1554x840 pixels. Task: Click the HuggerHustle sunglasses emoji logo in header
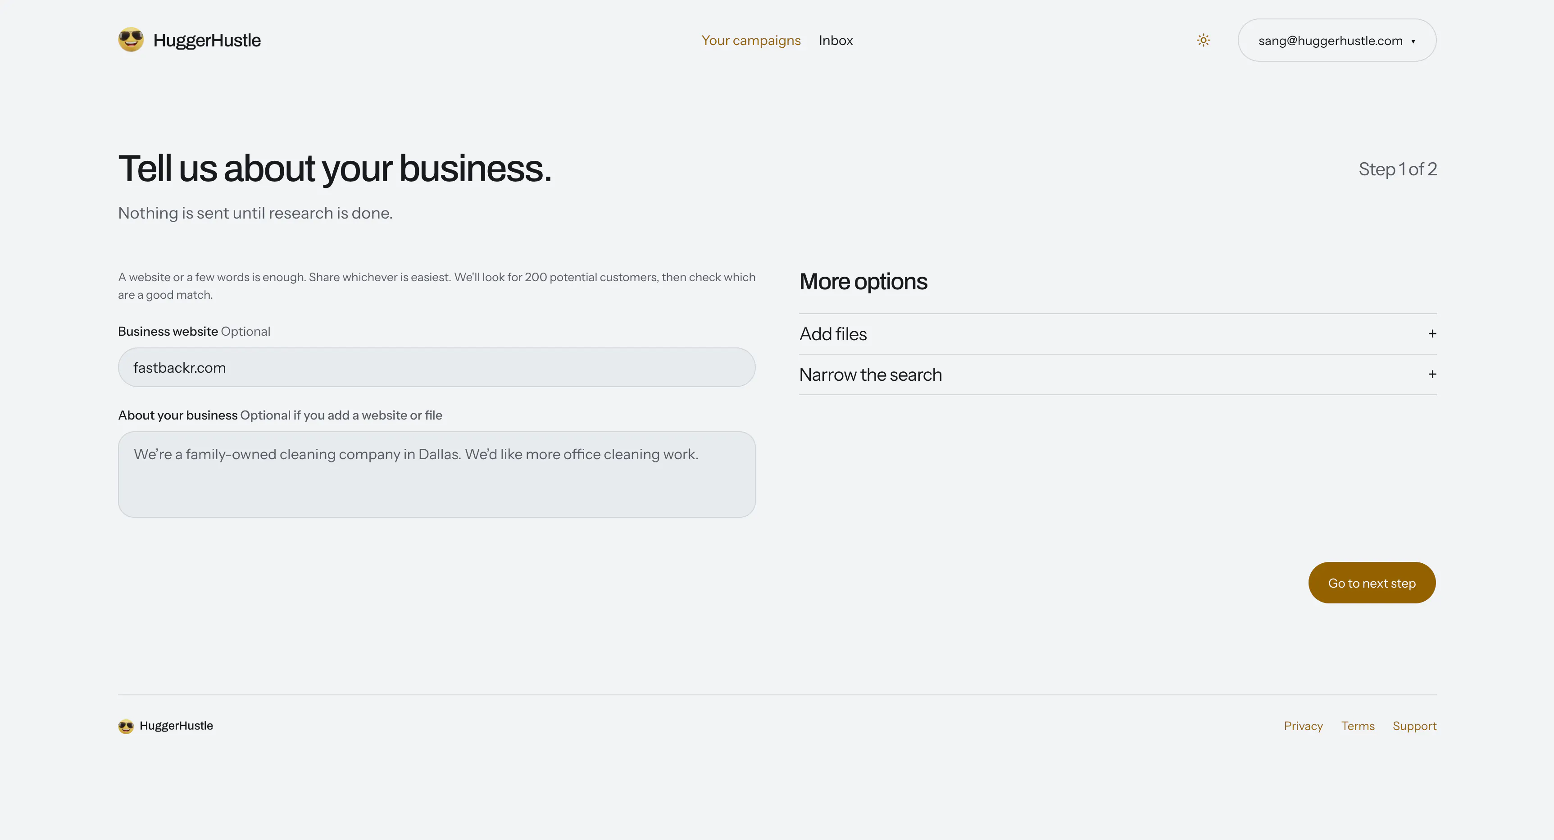[x=131, y=40]
